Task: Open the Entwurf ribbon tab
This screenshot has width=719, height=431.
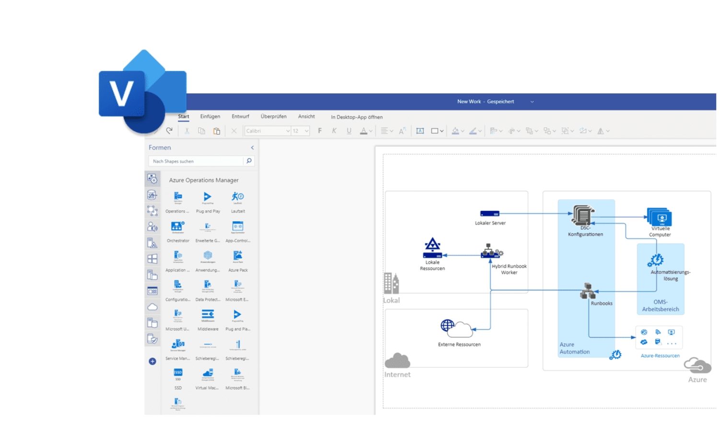Action: click(240, 116)
